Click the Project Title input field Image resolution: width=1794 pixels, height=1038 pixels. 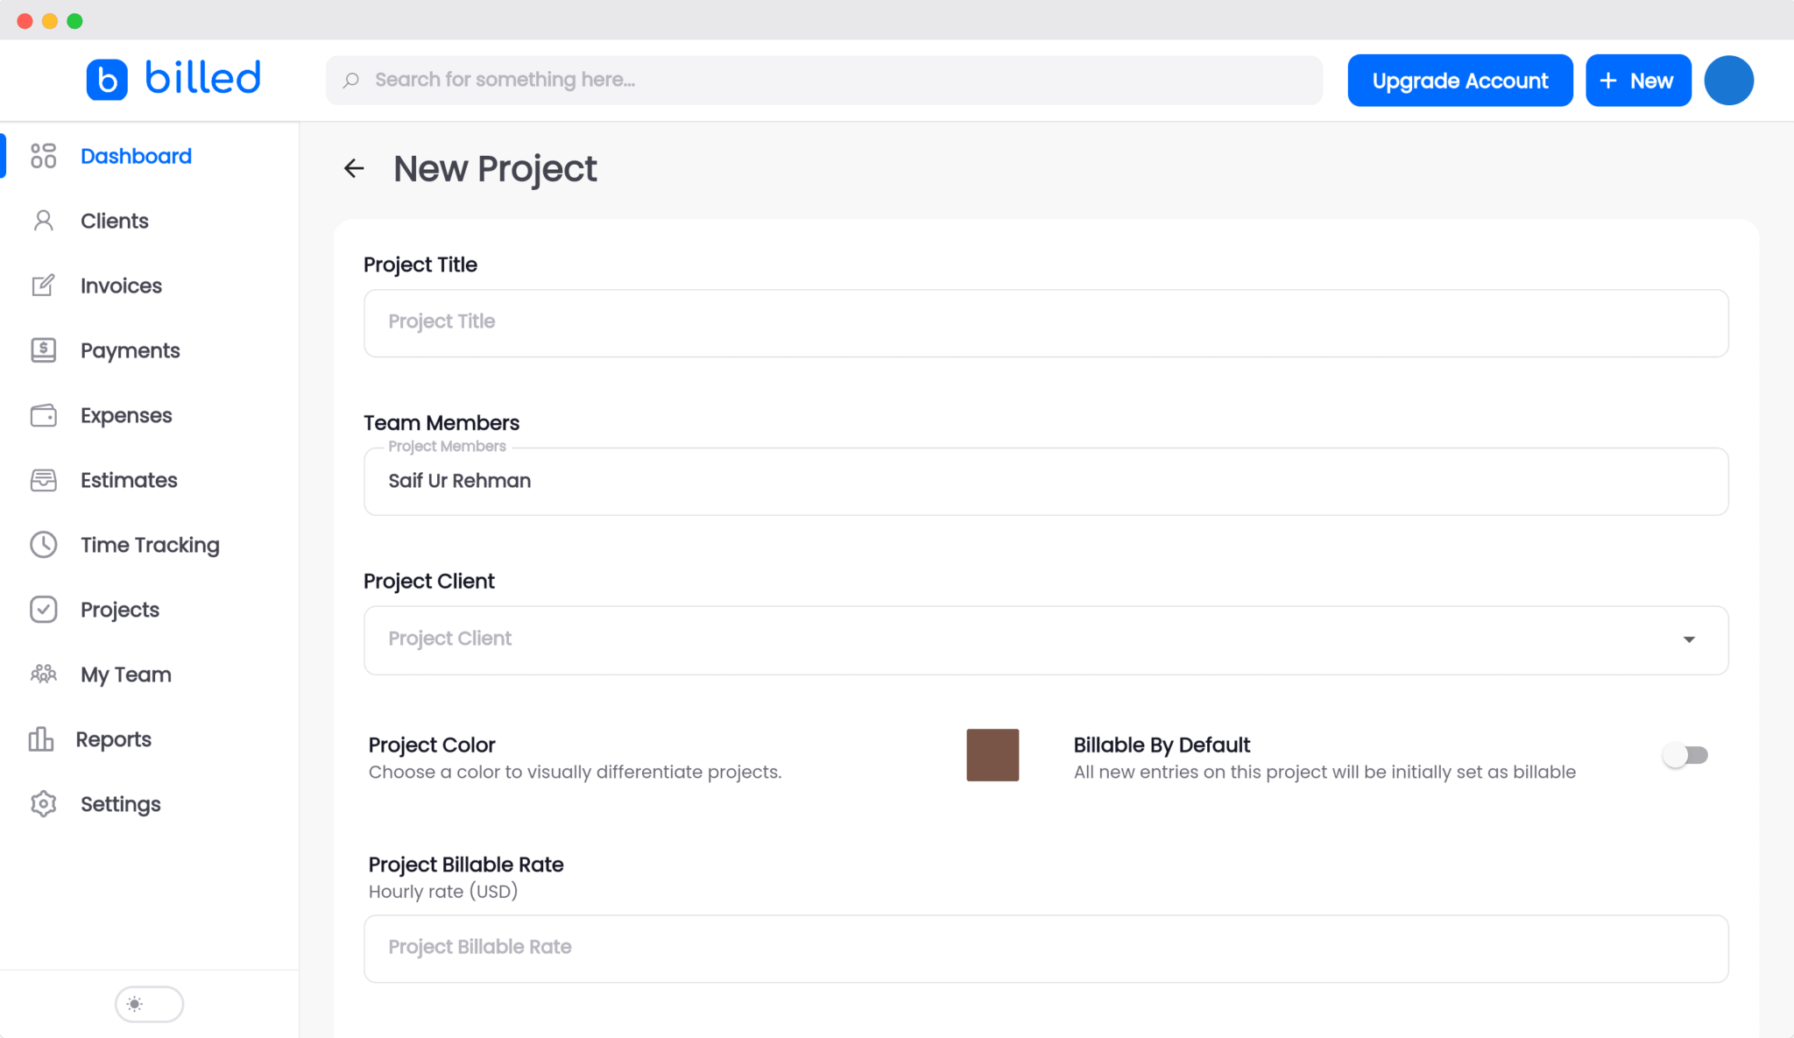[1044, 322]
